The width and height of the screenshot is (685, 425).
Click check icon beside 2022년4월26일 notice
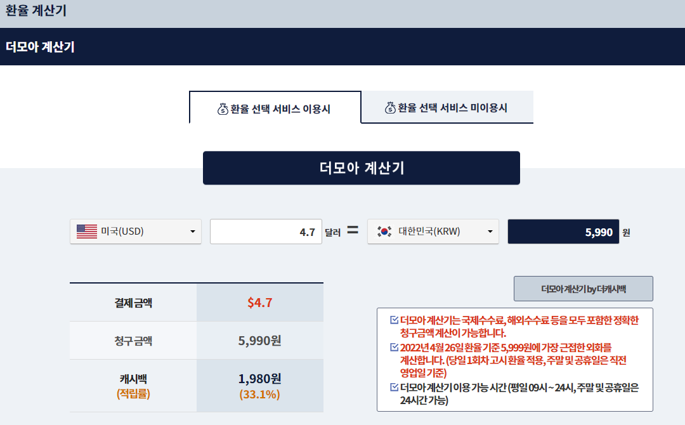[x=394, y=347]
